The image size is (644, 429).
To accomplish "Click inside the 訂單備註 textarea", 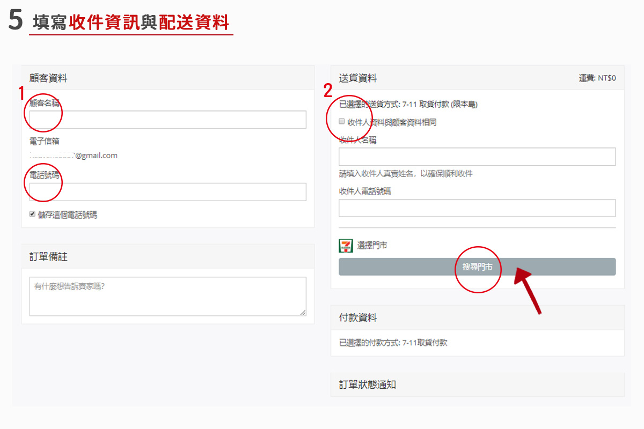I will tap(167, 296).
